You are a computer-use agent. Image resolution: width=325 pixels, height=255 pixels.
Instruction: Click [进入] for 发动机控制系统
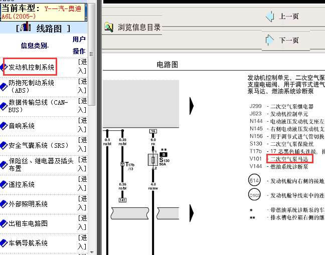[x=82, y=66]
